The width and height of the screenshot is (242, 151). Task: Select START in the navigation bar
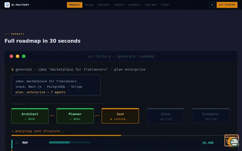coord(165,5)
